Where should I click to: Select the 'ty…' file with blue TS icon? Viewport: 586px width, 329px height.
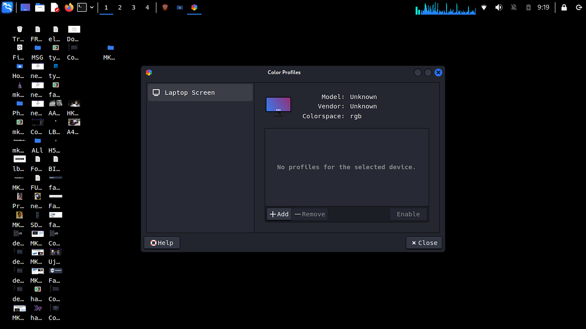click(x=55, y=71)
